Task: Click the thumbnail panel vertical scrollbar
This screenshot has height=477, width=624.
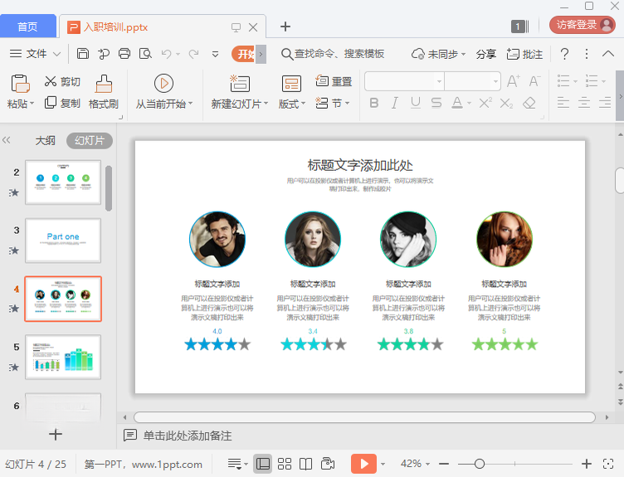Action: [x=109, y=188]
